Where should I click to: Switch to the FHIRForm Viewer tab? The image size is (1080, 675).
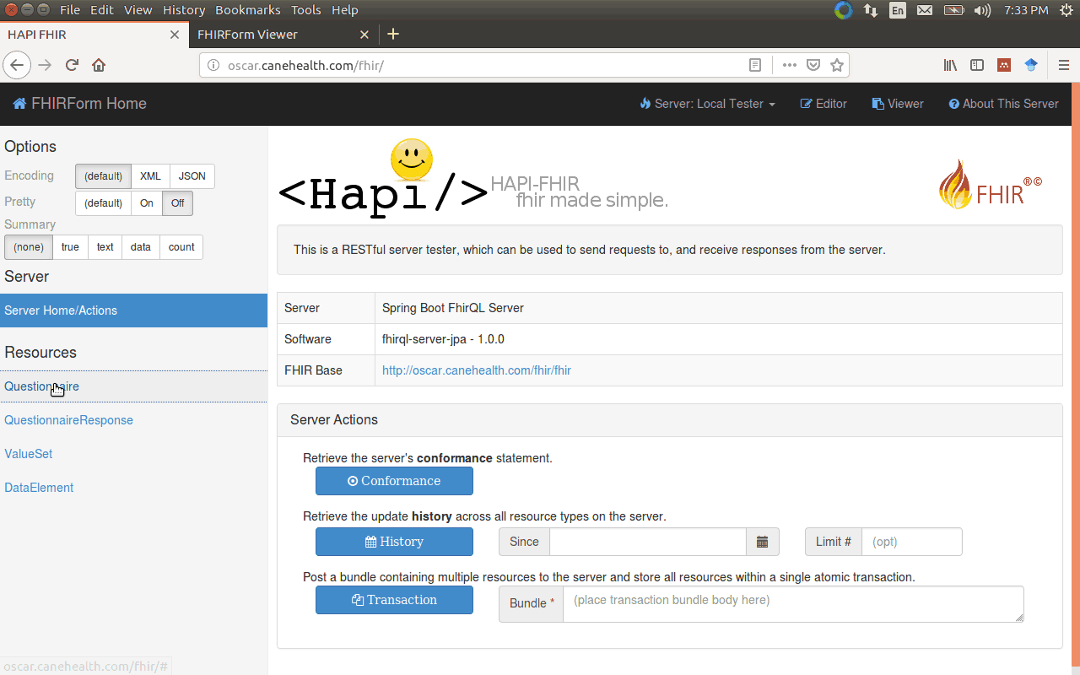point(283,35)
